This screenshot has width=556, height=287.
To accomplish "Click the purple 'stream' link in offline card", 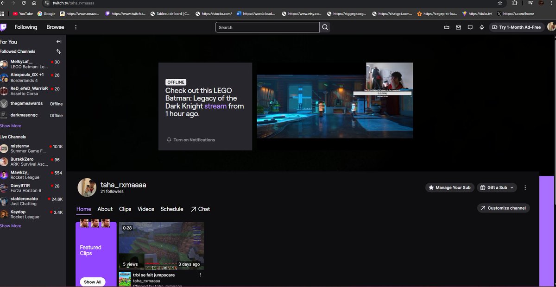I will (215, 106).
